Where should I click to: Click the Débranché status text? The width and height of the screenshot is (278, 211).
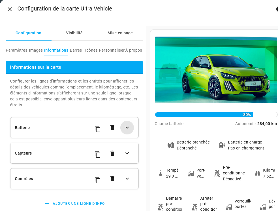(x=187, y=148)
